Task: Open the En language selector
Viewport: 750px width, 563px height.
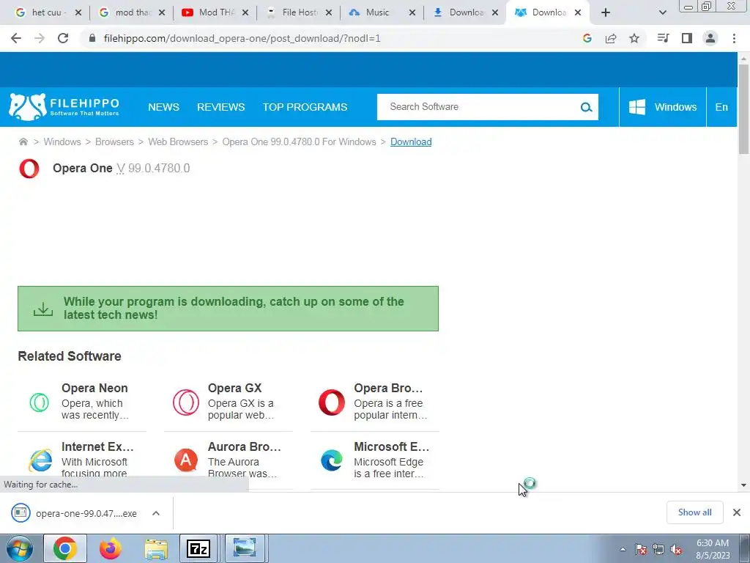Action: tap(721, 107)
